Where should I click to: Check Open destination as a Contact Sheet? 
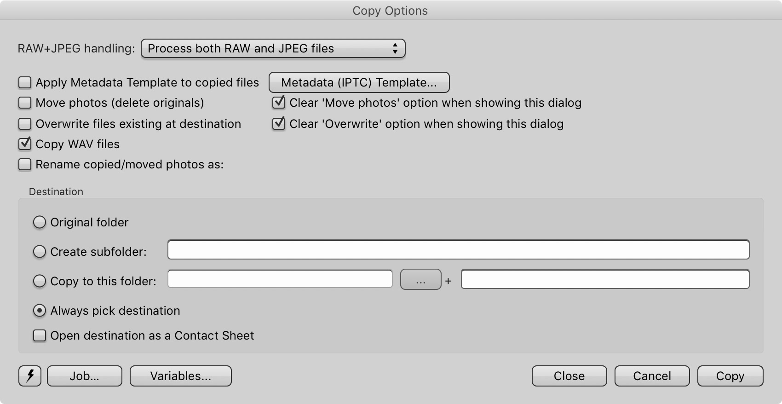tap(40, 335)
